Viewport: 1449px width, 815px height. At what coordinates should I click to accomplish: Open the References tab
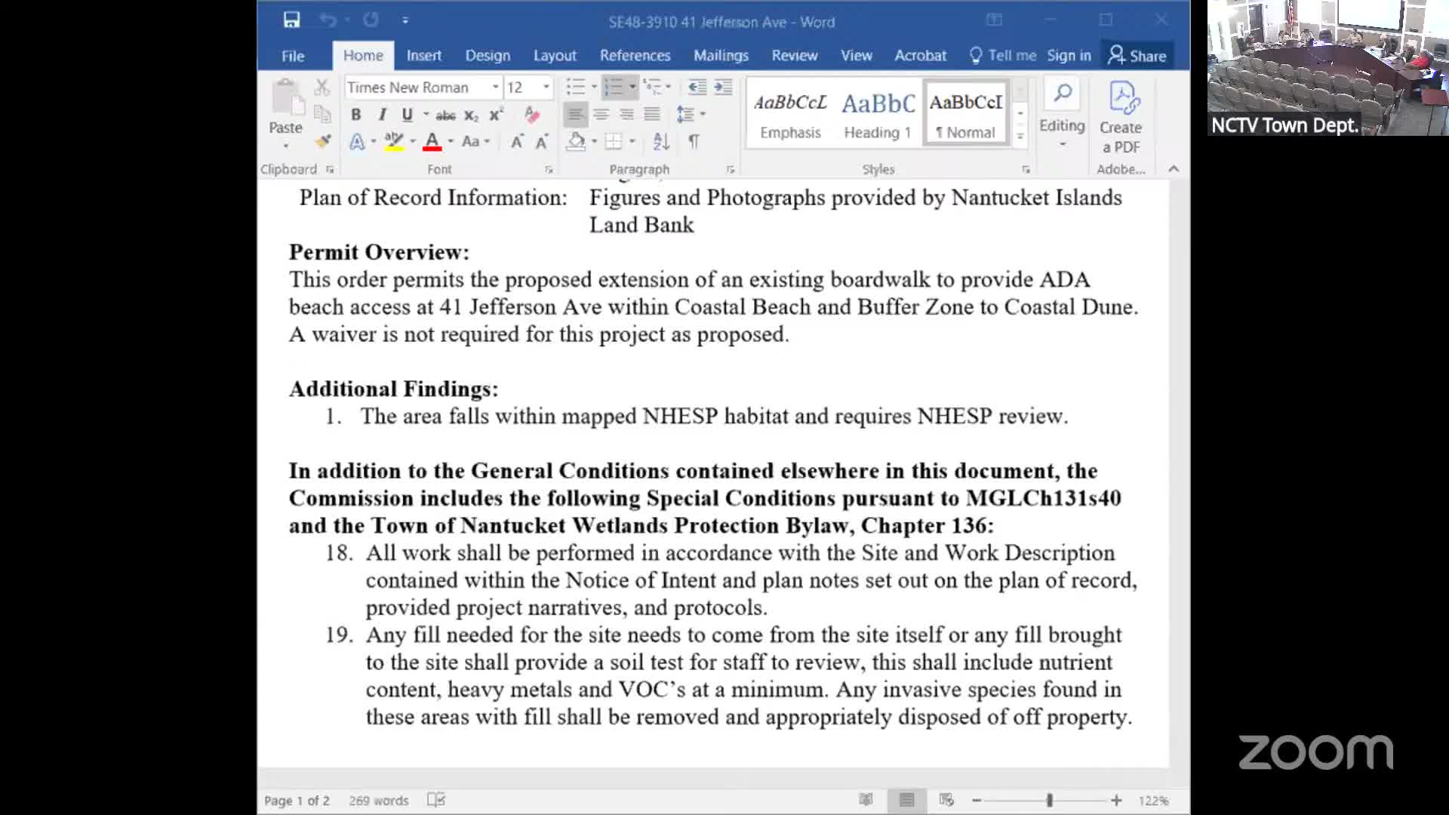pos(635,56)
